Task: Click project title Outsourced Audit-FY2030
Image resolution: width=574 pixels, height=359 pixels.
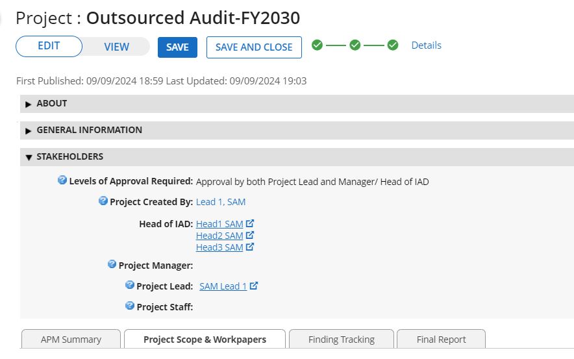Action: coord(193,18)
